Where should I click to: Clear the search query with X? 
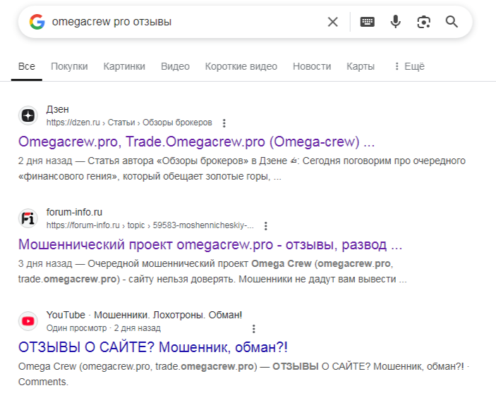(332, 22)
